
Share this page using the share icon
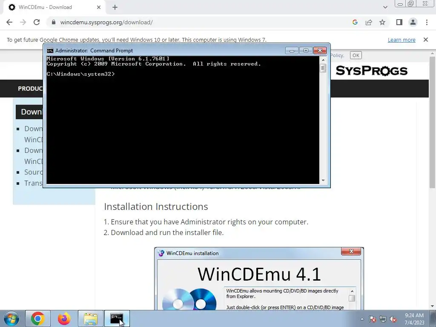point(369,22)
